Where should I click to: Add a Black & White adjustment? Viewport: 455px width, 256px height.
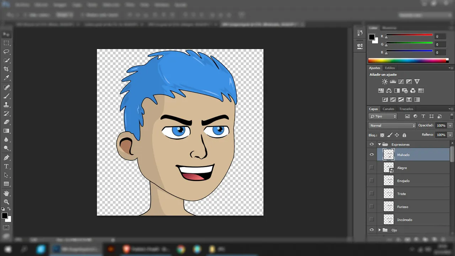click(x=397, y=91)
